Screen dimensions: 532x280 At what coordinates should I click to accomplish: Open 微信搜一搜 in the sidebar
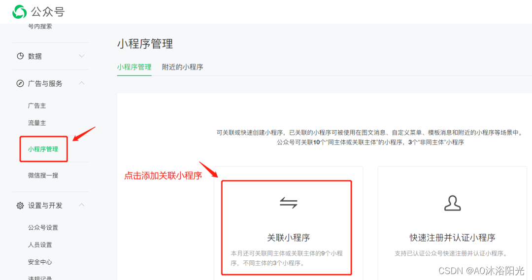(x=43, y=175)
